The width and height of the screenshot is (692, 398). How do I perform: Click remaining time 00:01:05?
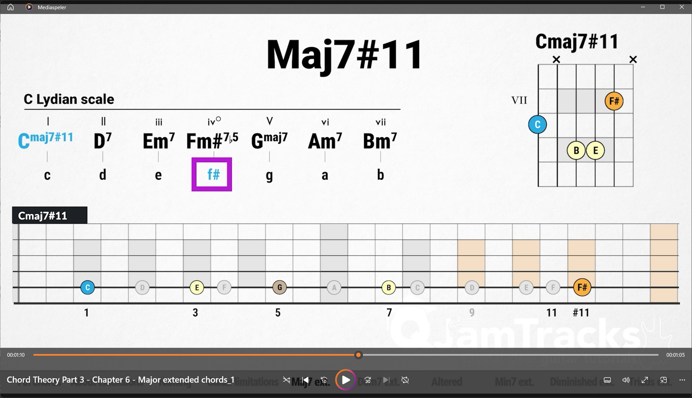click(675, 355)
